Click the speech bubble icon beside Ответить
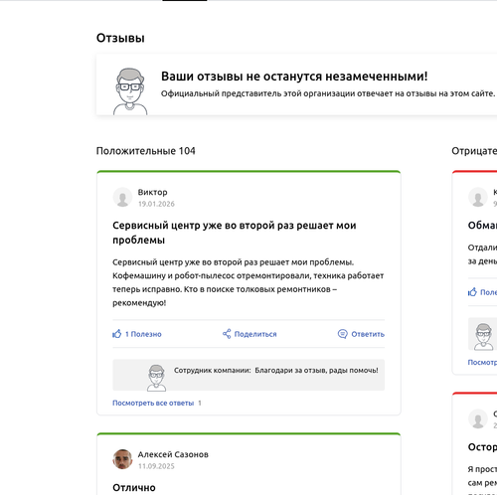This screenshot has width=497, height=495. tap(342, 334)
